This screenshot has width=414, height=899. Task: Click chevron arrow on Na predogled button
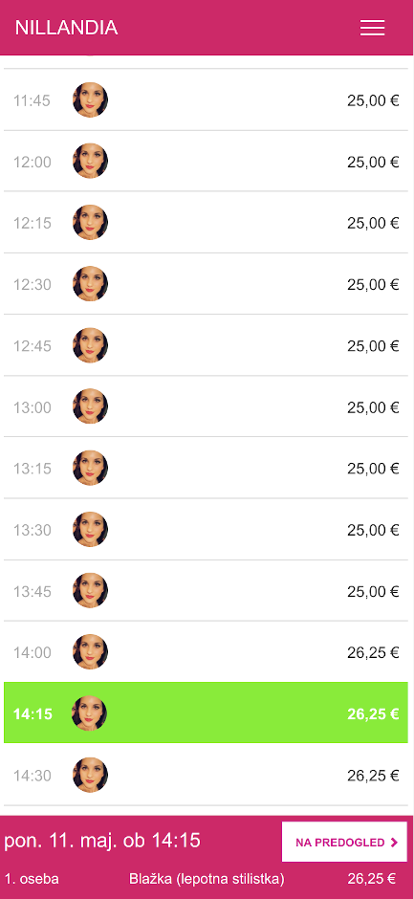pyautogui.click(x=393, y=843)
